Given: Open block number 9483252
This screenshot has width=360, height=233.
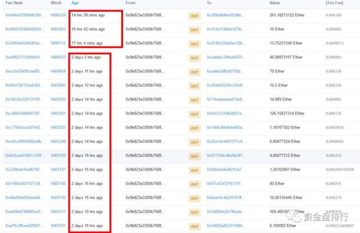Looking at the screenshot, I should (x=58, y=127).
